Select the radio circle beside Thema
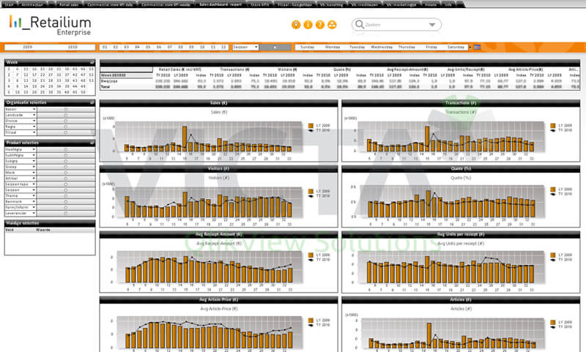The width and height of the screenshot is (586, 352). tap(66, 196)
